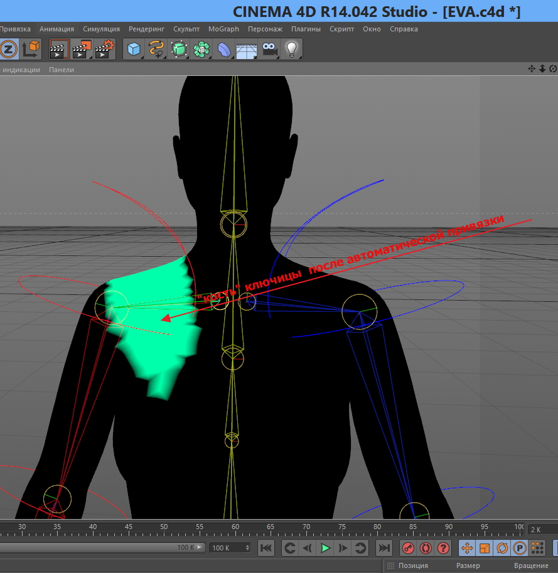Toggle Position keyframe recording
This screenshot has width=558, height=573.
pos(467,548)
